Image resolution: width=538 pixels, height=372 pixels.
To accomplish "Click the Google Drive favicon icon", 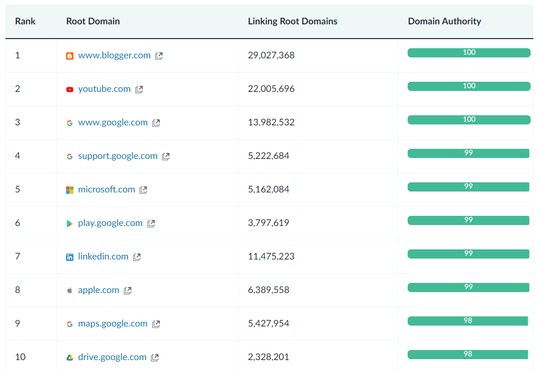I will click(70, 357).
